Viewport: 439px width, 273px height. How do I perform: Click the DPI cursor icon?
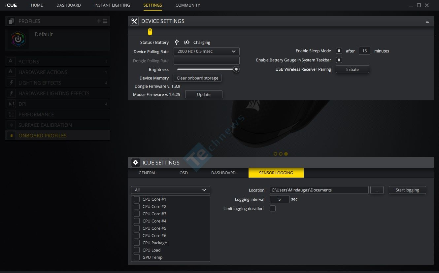[11, 104]
